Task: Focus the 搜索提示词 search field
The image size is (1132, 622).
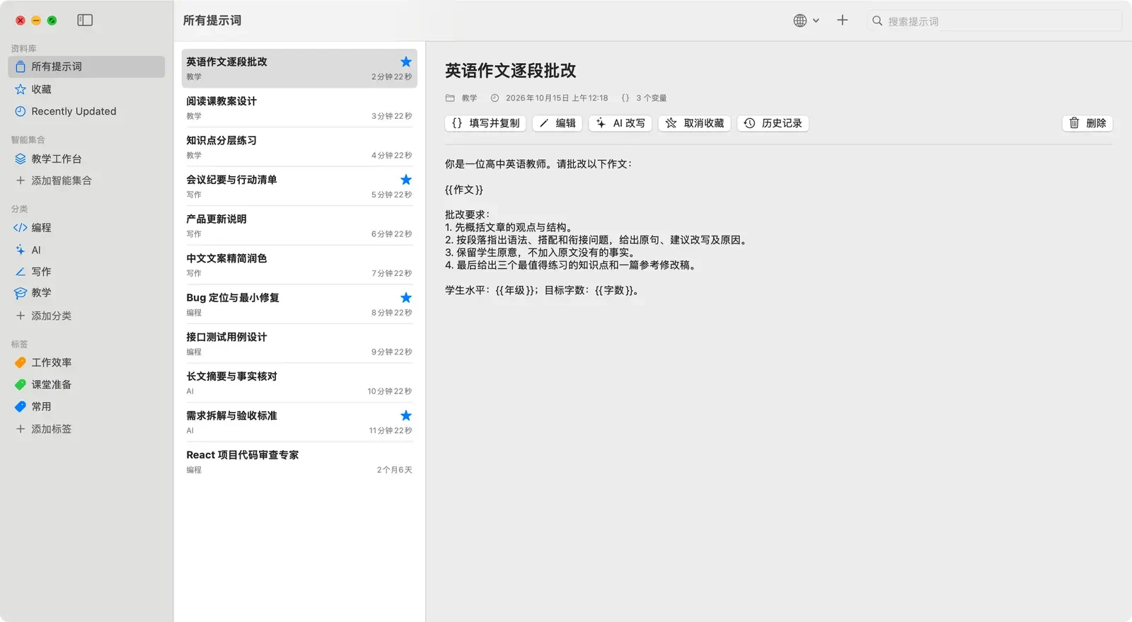Action: 994,21
